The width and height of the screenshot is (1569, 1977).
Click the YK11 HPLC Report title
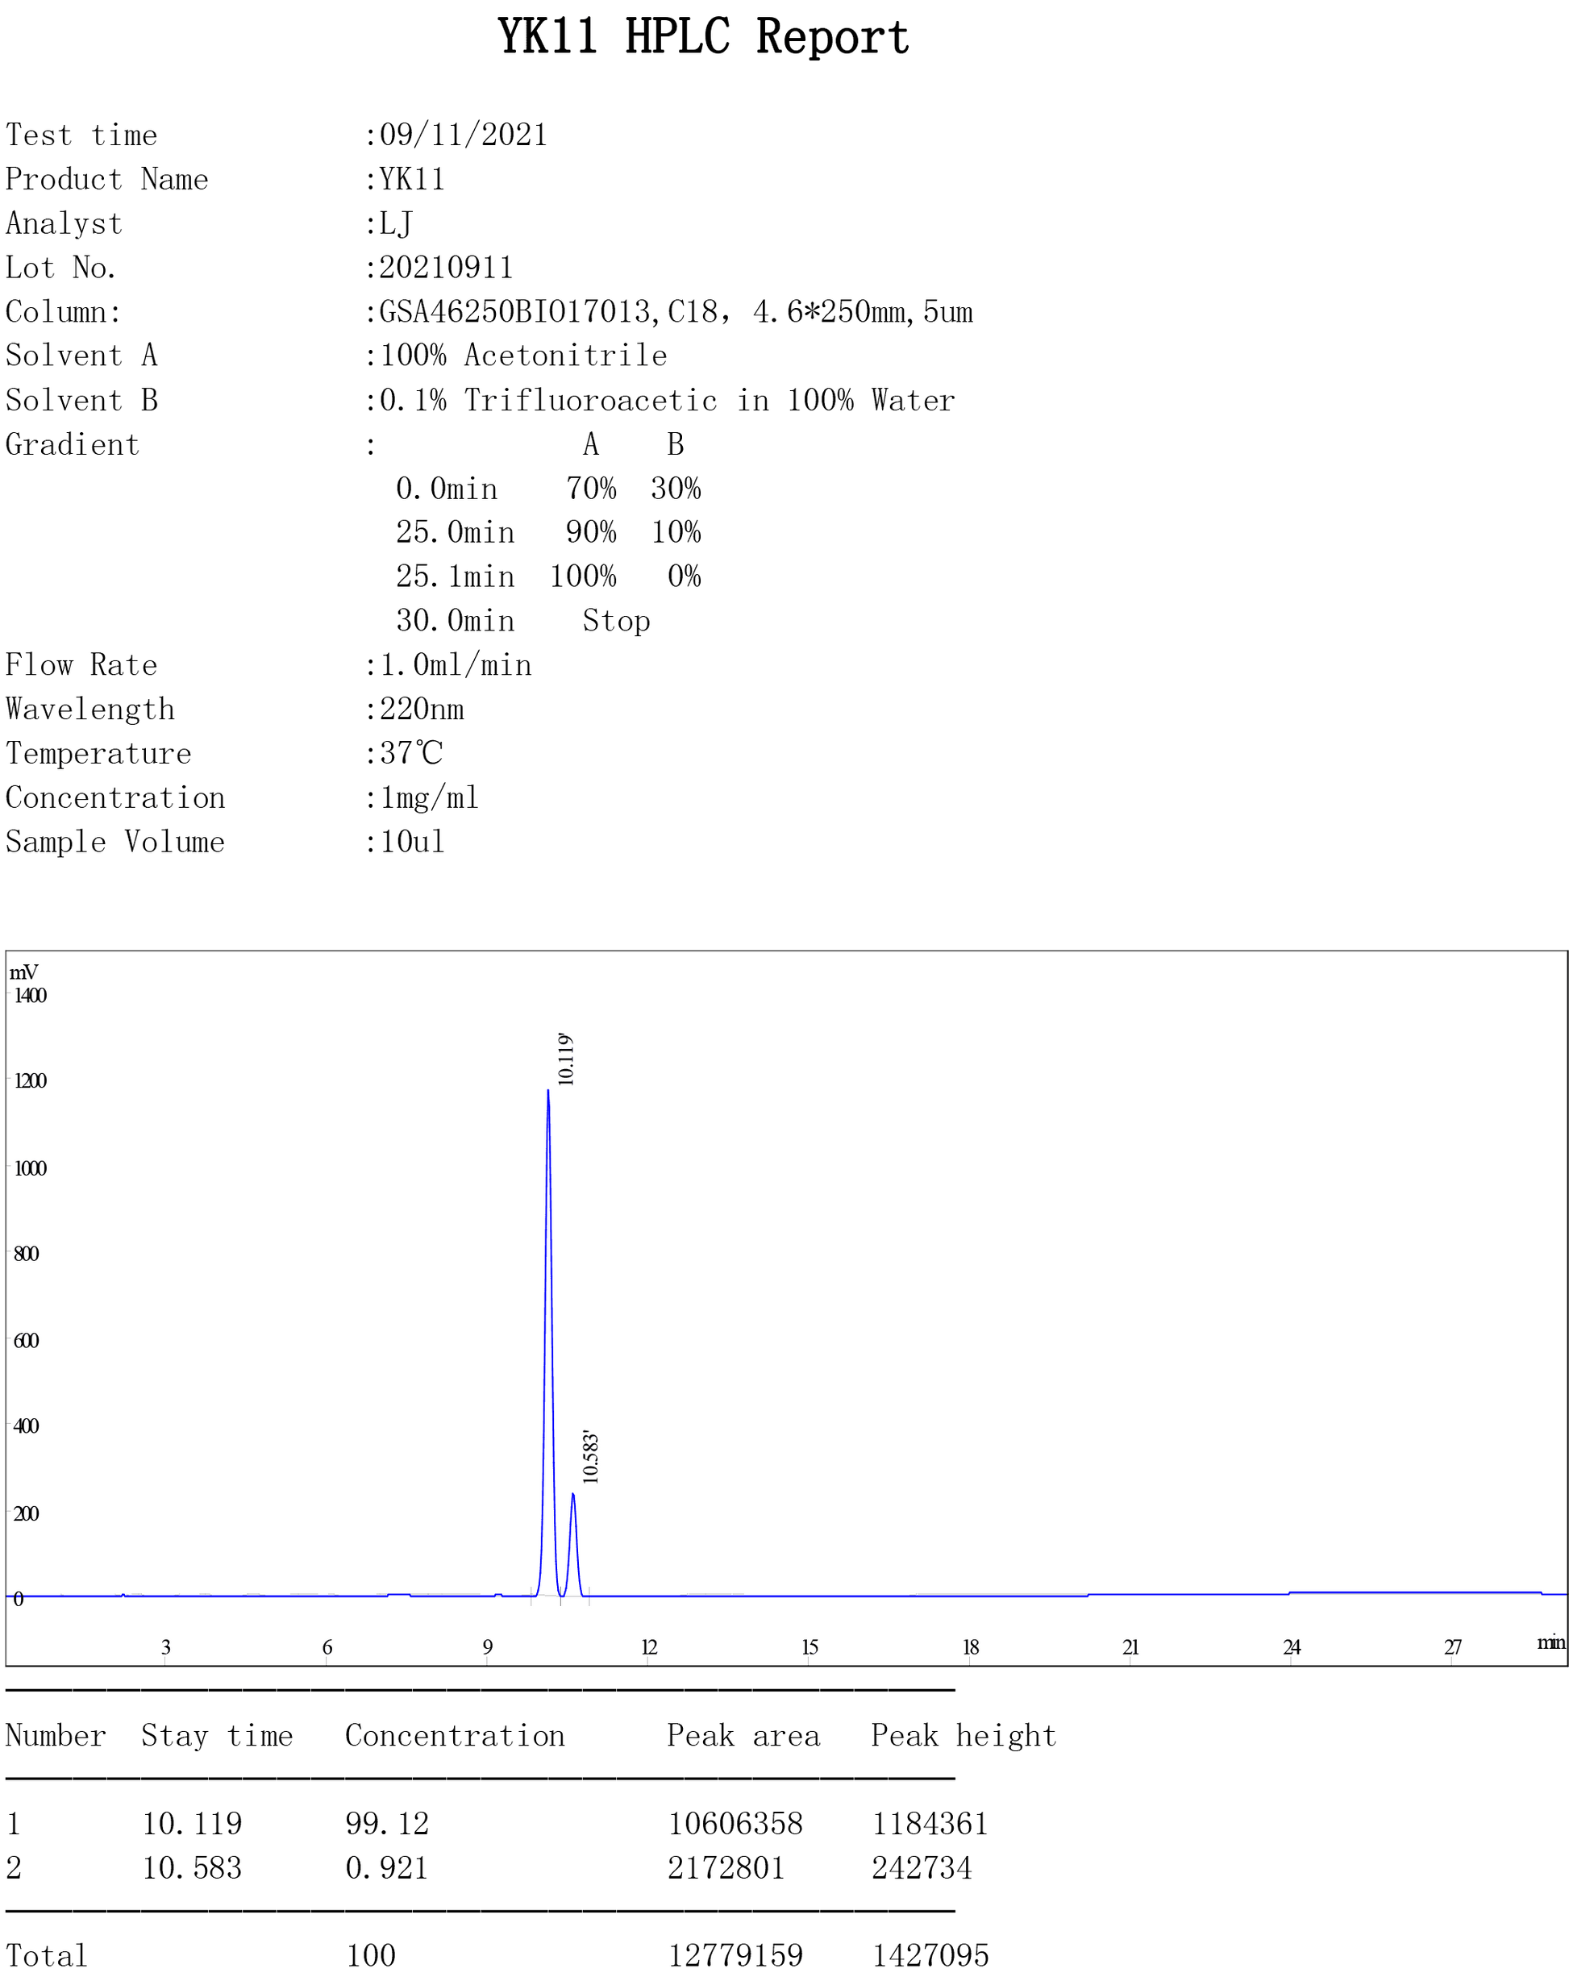click(703, 38)
